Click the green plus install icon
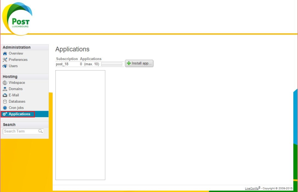Viewport: 298px width, 192px height. point(129,63)
